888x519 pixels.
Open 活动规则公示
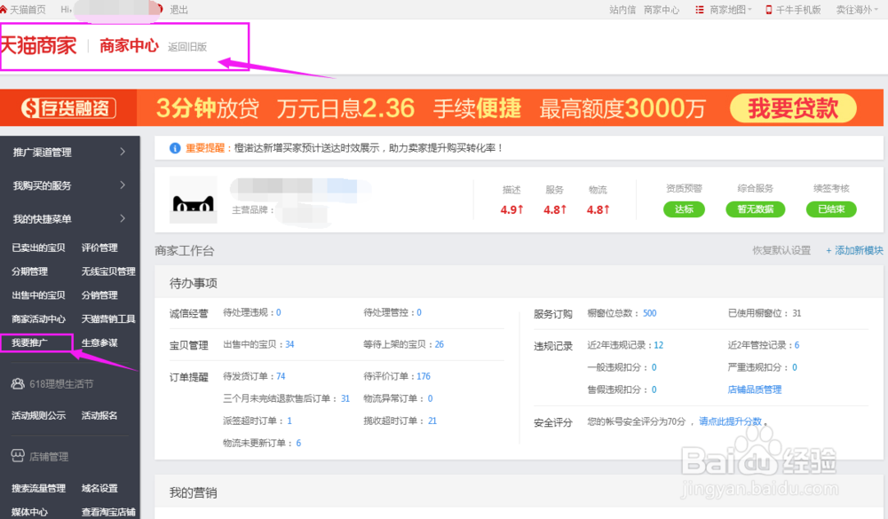[38, 415]
